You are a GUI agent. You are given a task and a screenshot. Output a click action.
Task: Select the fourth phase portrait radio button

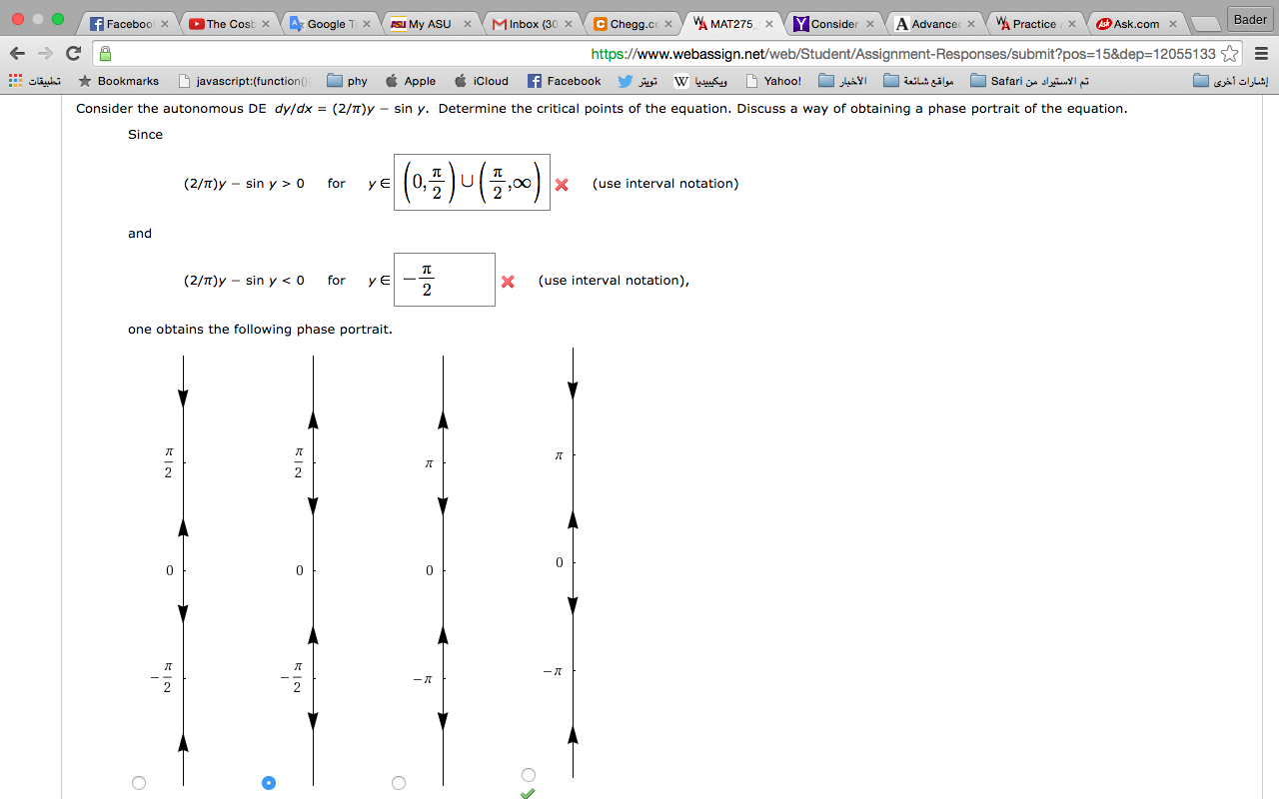(x=529, y=774)
